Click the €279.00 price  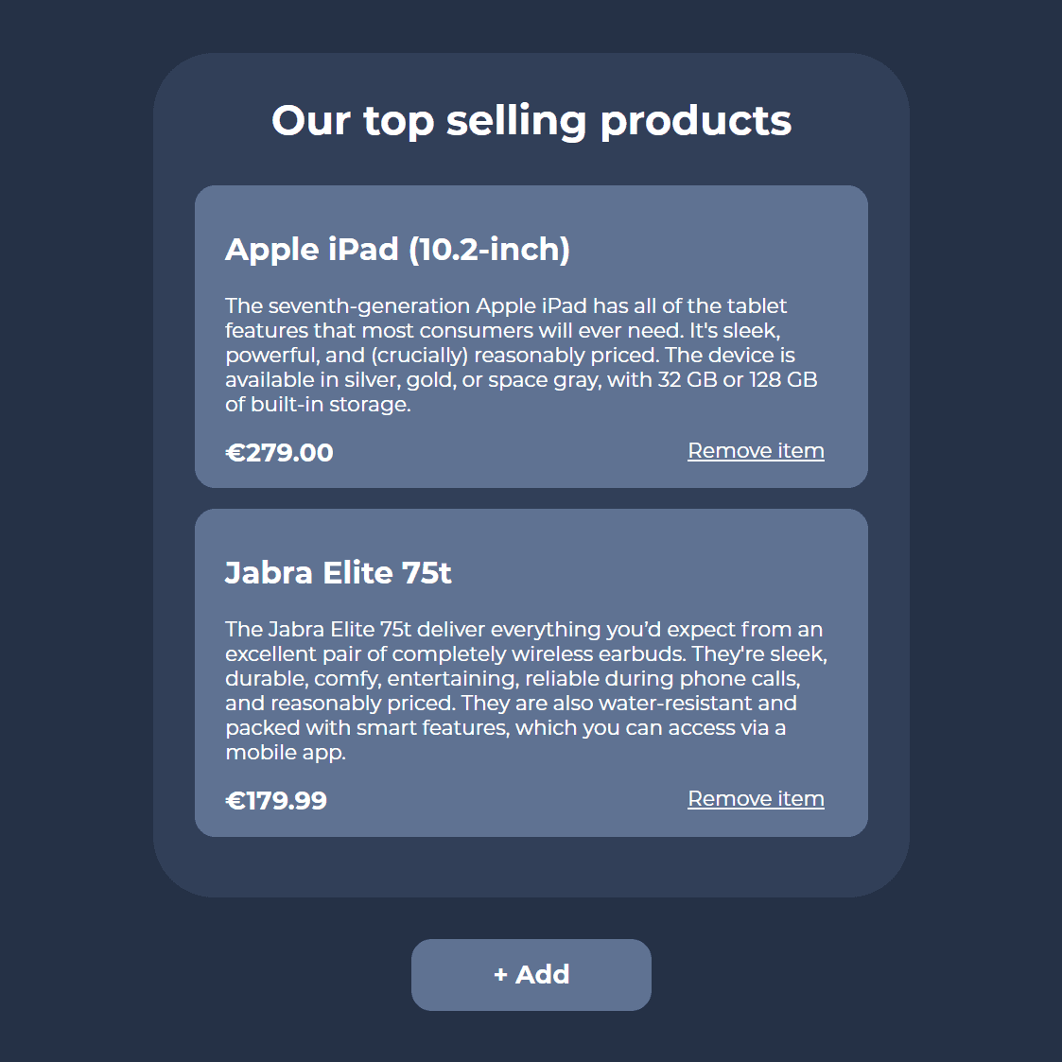[279, 453]
